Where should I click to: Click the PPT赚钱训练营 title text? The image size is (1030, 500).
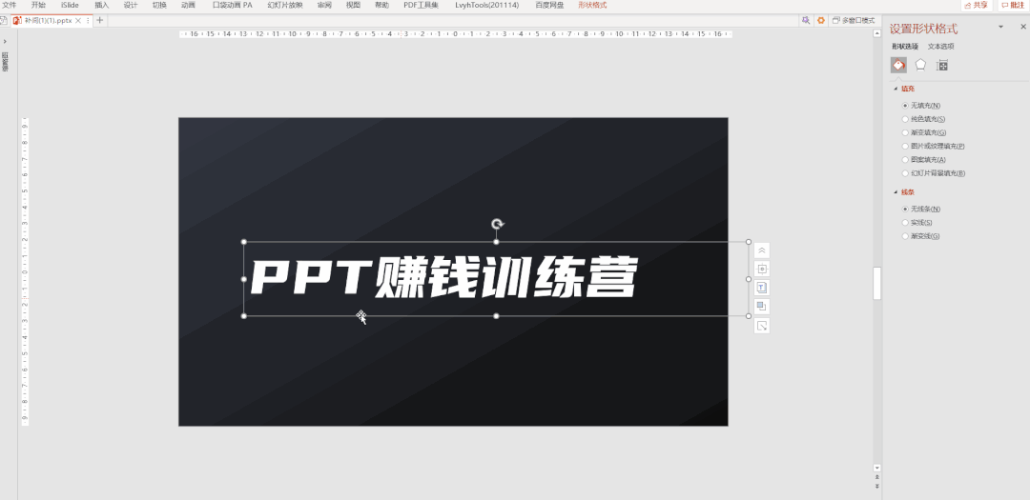tap(444, 278)
